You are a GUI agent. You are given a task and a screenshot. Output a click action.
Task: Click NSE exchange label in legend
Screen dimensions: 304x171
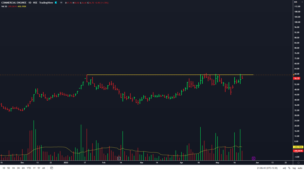35,3
